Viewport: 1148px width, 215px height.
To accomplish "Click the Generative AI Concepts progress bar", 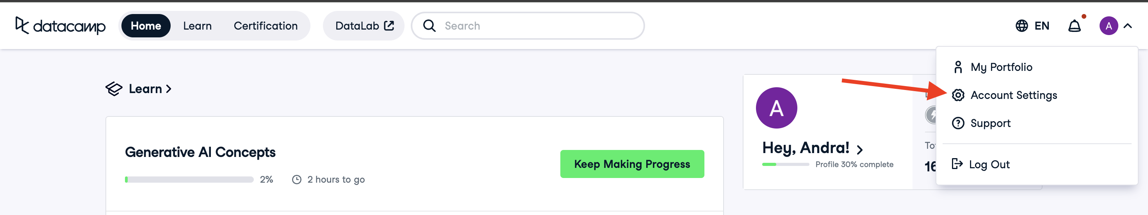I will tap(189, 180).
